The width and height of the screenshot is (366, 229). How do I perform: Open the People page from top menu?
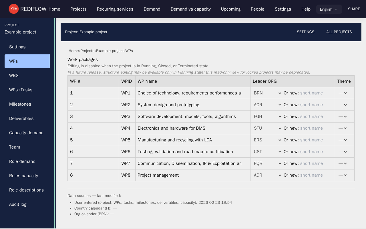pyautogui.click(x=257, y=9)
